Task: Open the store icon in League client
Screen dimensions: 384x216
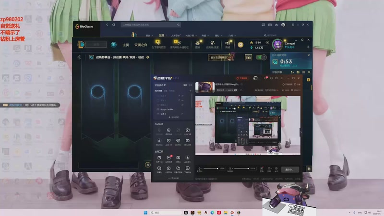Action: click(228, 43)
